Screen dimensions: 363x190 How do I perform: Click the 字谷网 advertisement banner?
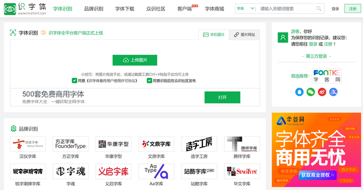pos(316,150)
